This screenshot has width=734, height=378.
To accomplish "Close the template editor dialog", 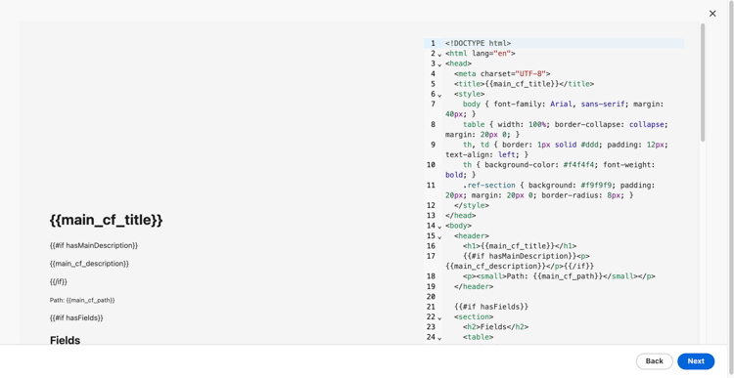I will pos(712,14).
